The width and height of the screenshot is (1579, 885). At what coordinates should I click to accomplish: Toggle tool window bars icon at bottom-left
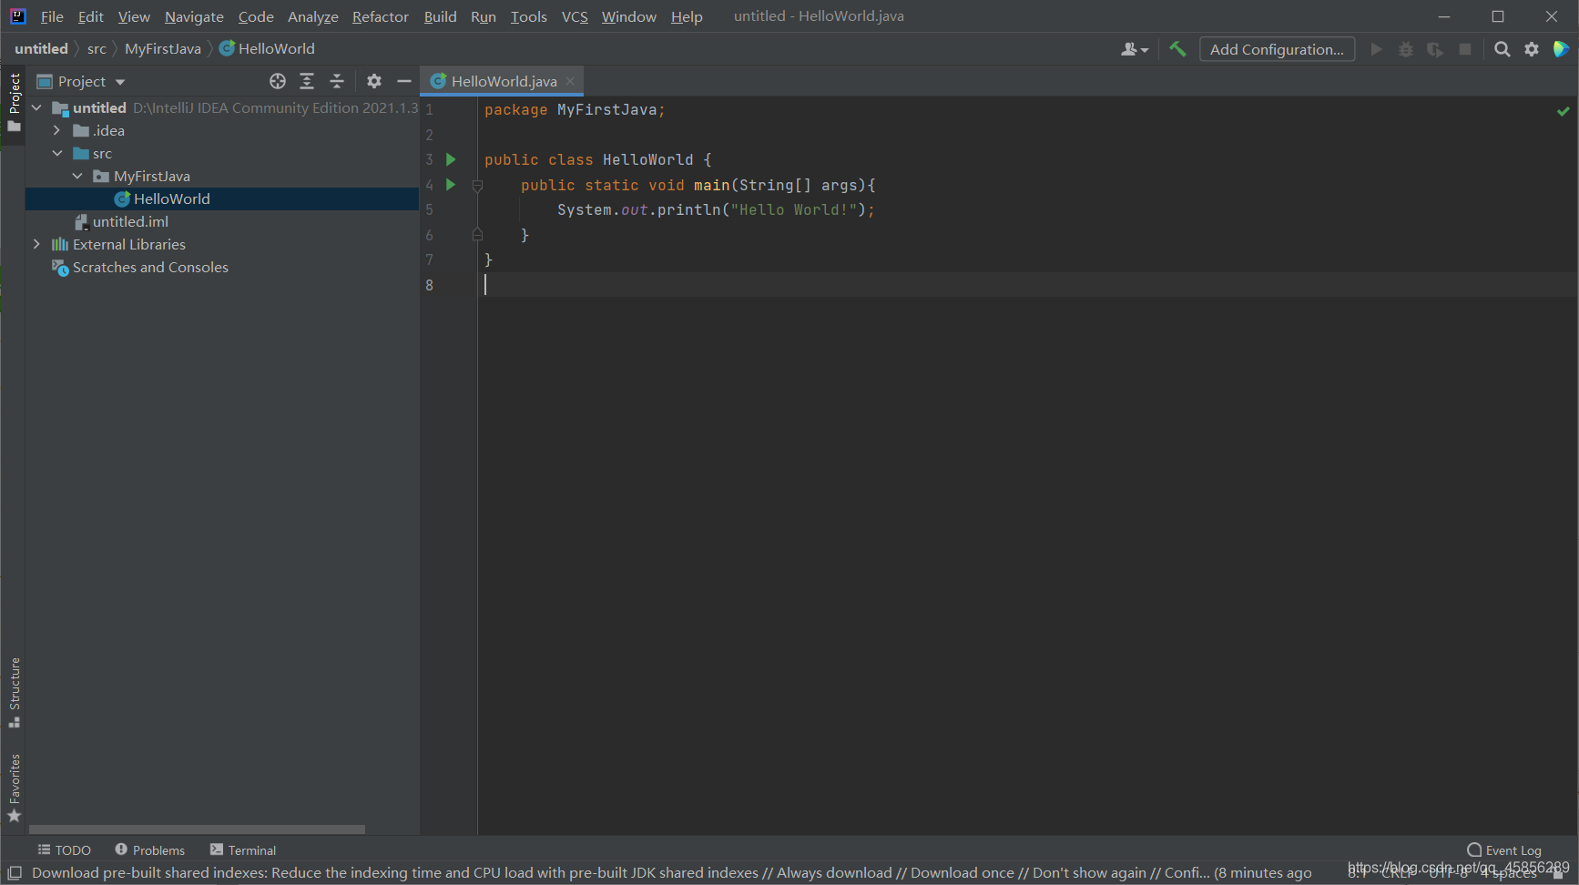coord(14,872)
